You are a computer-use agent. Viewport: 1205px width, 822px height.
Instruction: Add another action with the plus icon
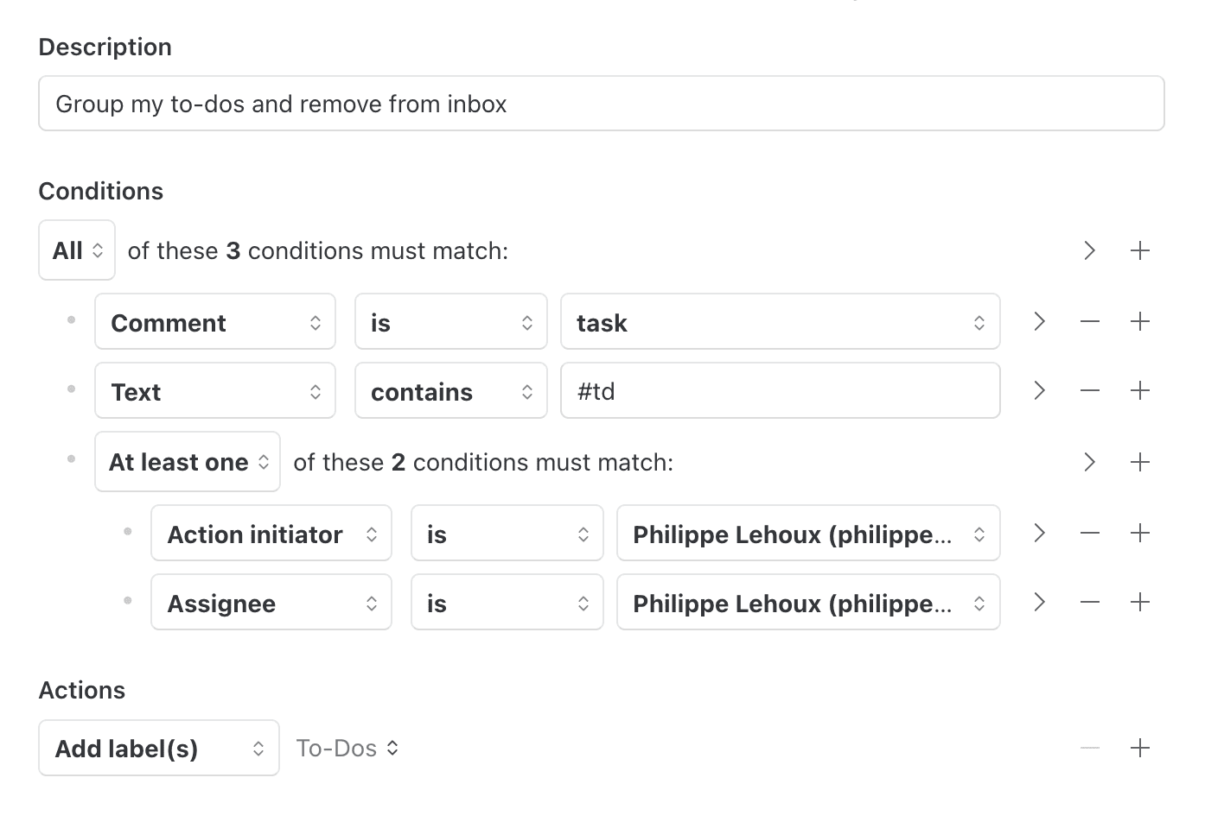[x=1140, y=748]
